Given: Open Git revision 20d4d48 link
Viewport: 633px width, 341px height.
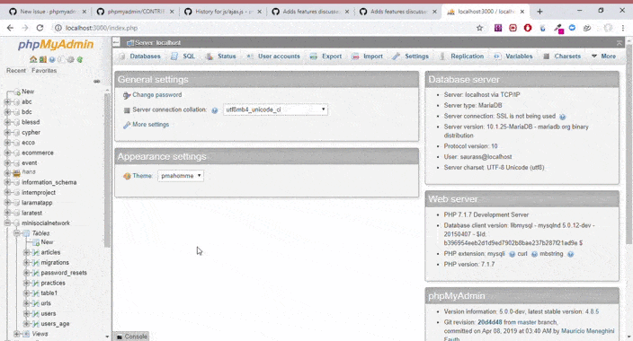Looking at the screenshot, I should pos(490,322).
